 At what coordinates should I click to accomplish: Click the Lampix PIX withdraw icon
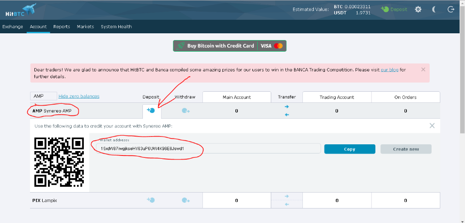click(x=186, y=200)
